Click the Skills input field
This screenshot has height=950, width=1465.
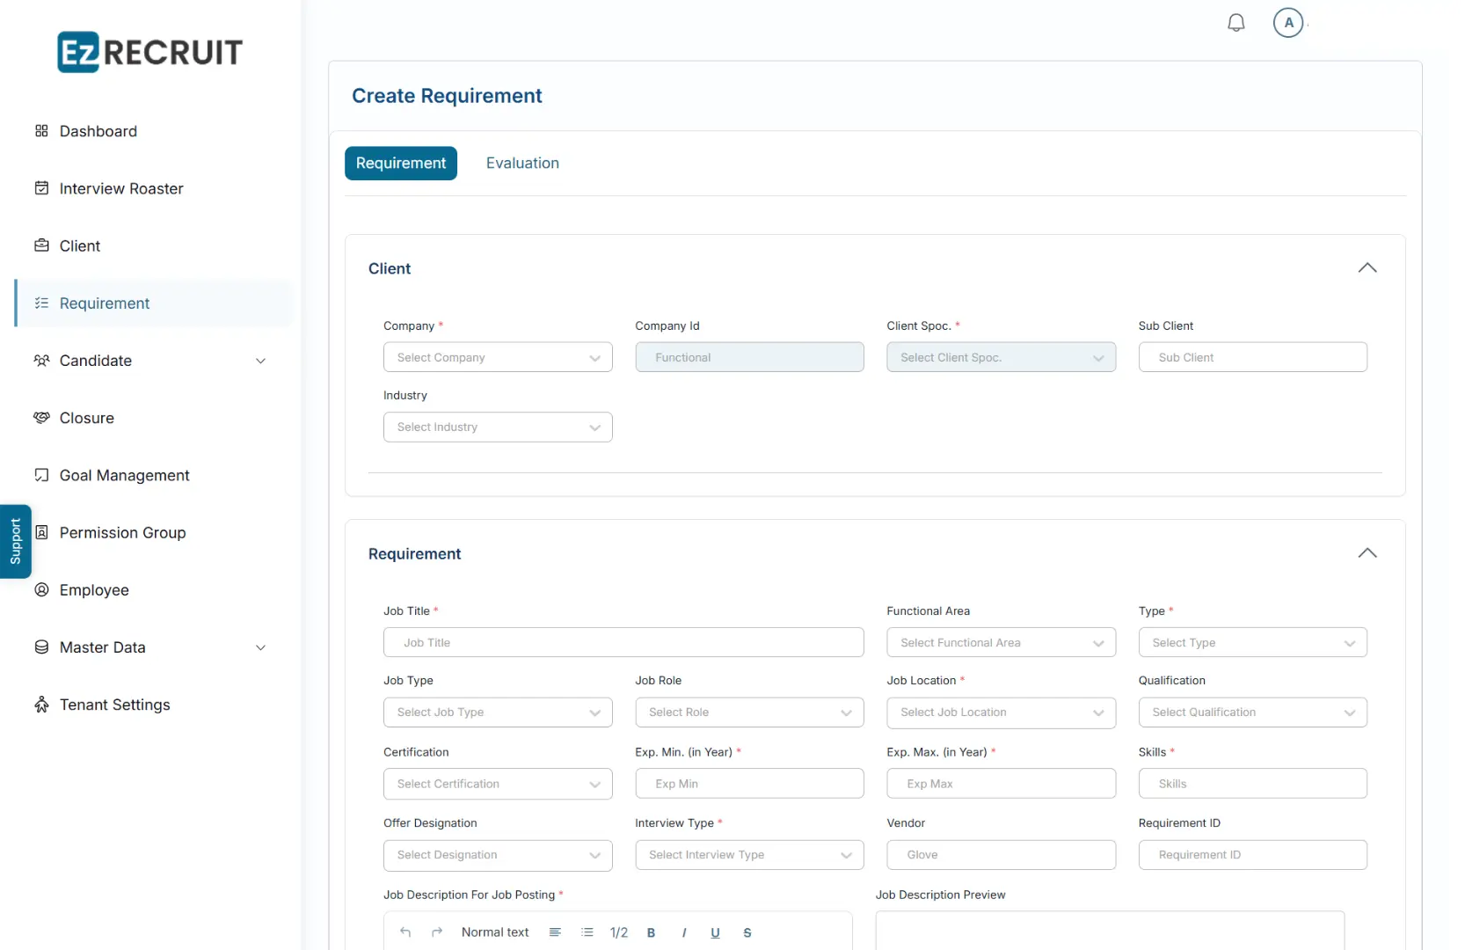(x=1253, y=784)
